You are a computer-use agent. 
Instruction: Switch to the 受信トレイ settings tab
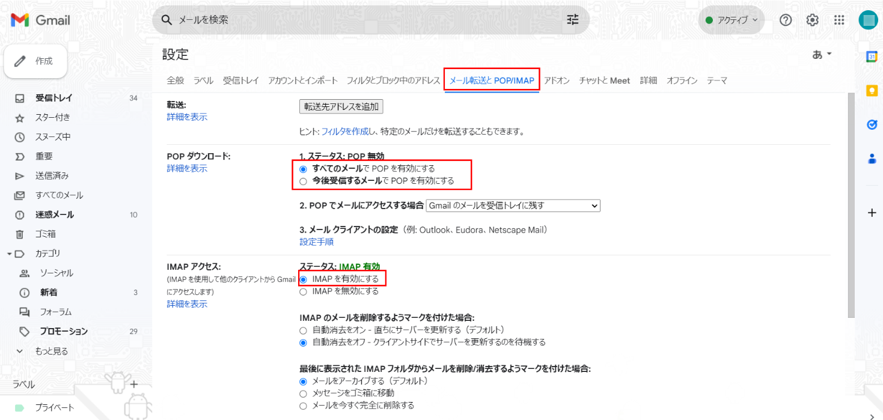point(241,81)
